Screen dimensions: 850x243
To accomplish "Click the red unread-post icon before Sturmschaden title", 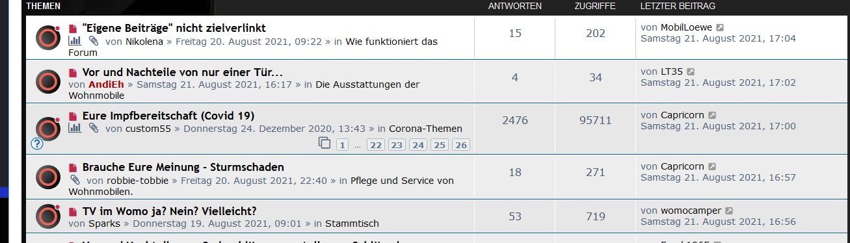I will click(x=73, y=168).
